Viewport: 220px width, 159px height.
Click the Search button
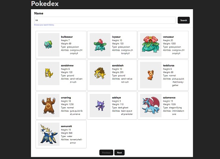[x=184, y=20]
